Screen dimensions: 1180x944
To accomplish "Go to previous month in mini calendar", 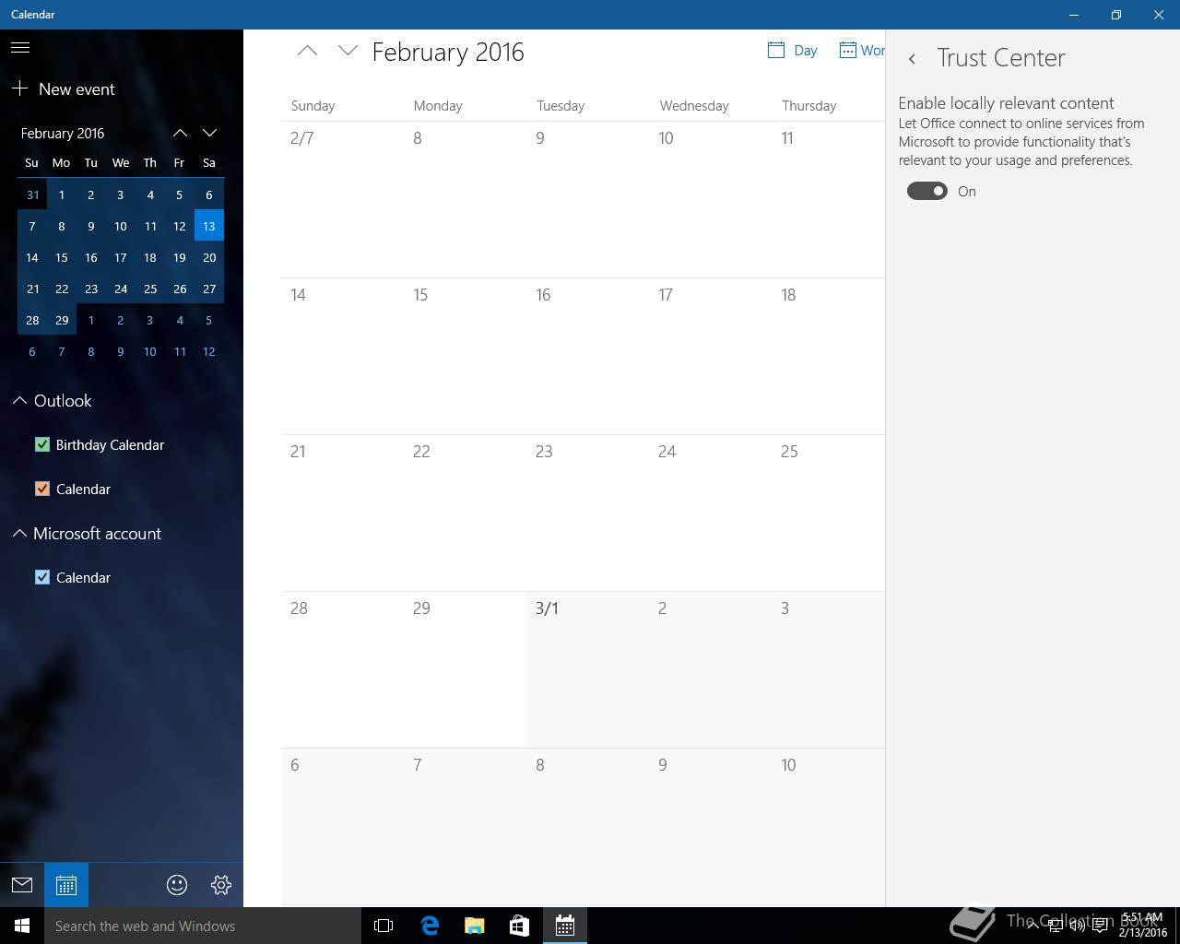I will tap(180, 133).
